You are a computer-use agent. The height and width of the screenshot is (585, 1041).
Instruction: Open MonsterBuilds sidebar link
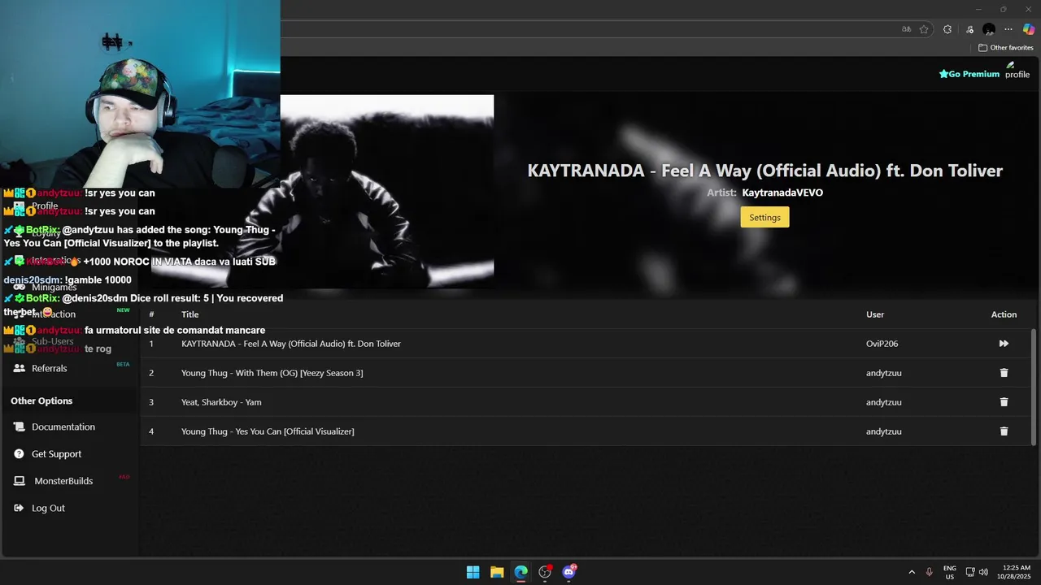coord(63,481)
